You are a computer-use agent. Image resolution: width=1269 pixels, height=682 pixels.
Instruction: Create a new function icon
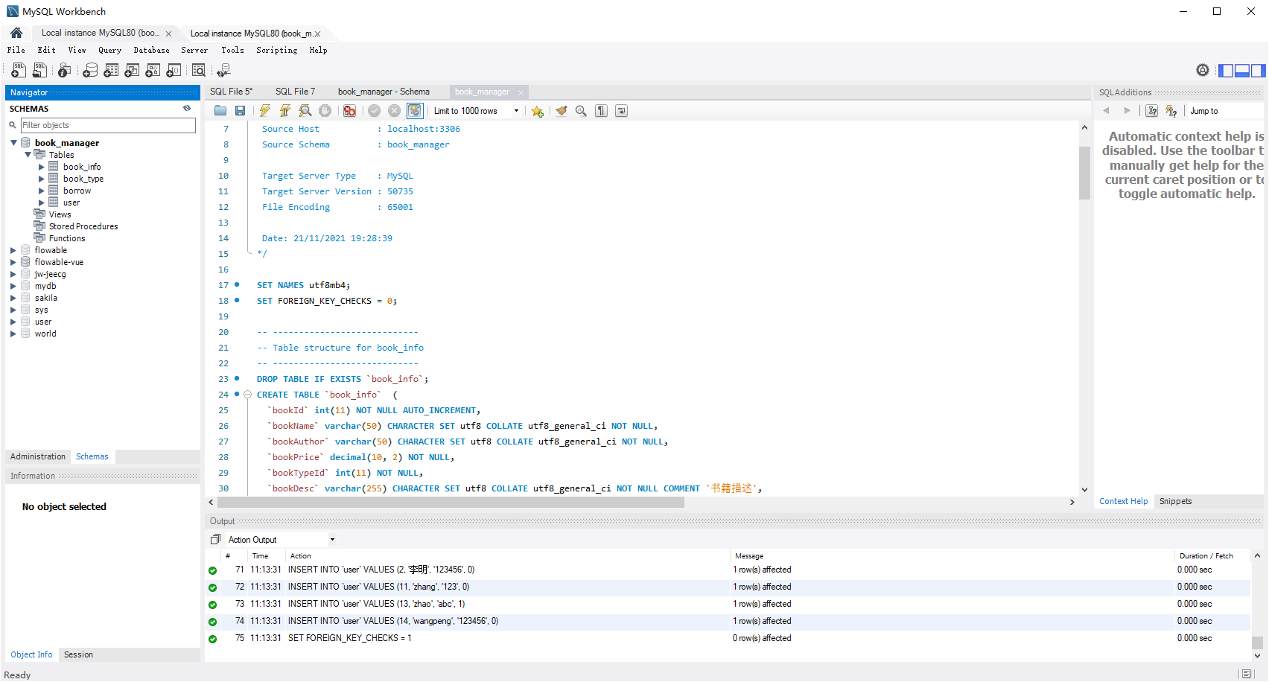click(x=174, y=70)
